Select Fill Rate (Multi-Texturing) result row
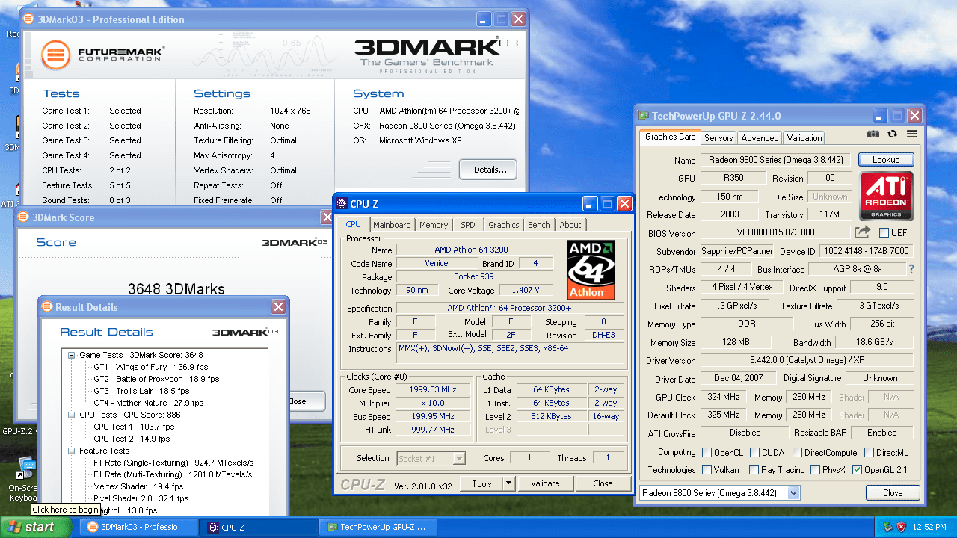The height and width of the screenshot is (538, 957). pyautogui.click(x=173, y=474)
